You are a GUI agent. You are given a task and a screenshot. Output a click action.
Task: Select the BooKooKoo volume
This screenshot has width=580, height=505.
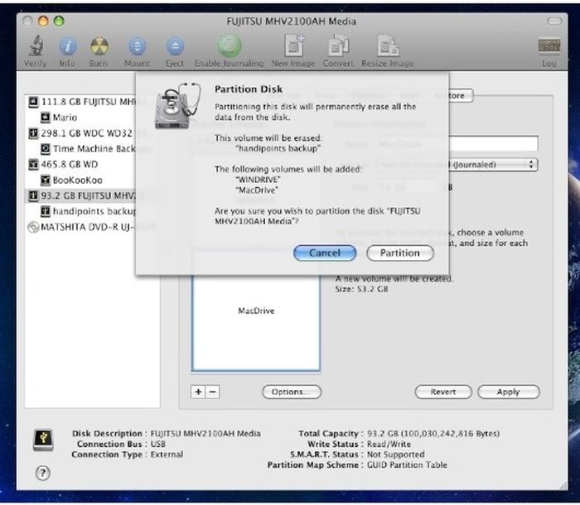click(71, 180)
